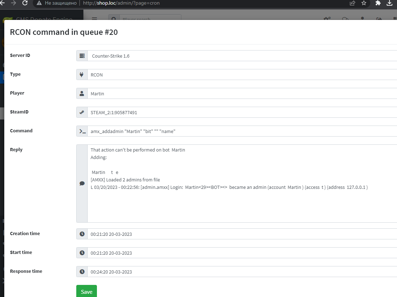
Task: Click the speech bubble icon beside Reply
Action: point(82,184)
